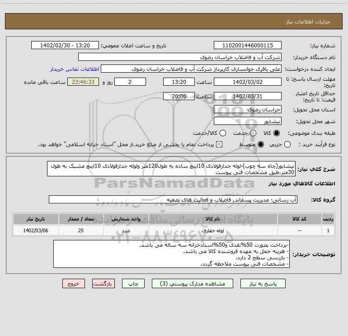Click the response deadline date 1402/03/02
The width and height of the screenshot is (348, 336).
coord(248,82)
